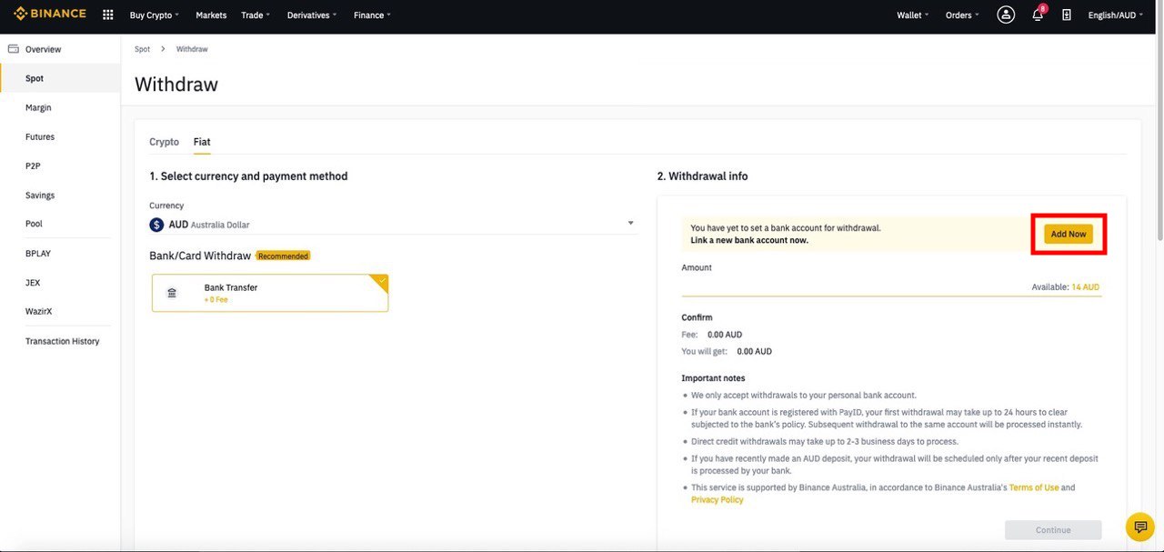Click the Binance logo
The height and width of the screenshot is (552, 1164).
pyautogui.click(x=50, y=15)
